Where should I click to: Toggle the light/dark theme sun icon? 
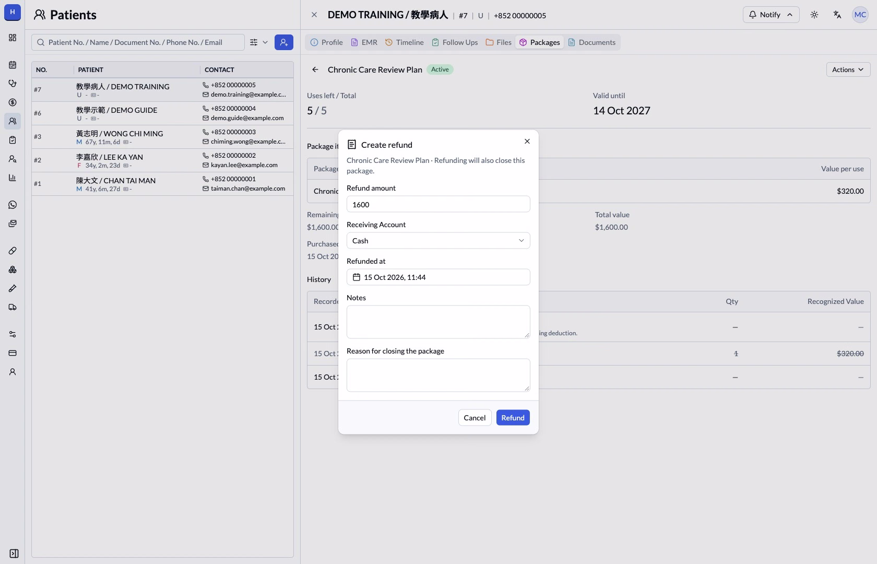(x=814, y=15)
